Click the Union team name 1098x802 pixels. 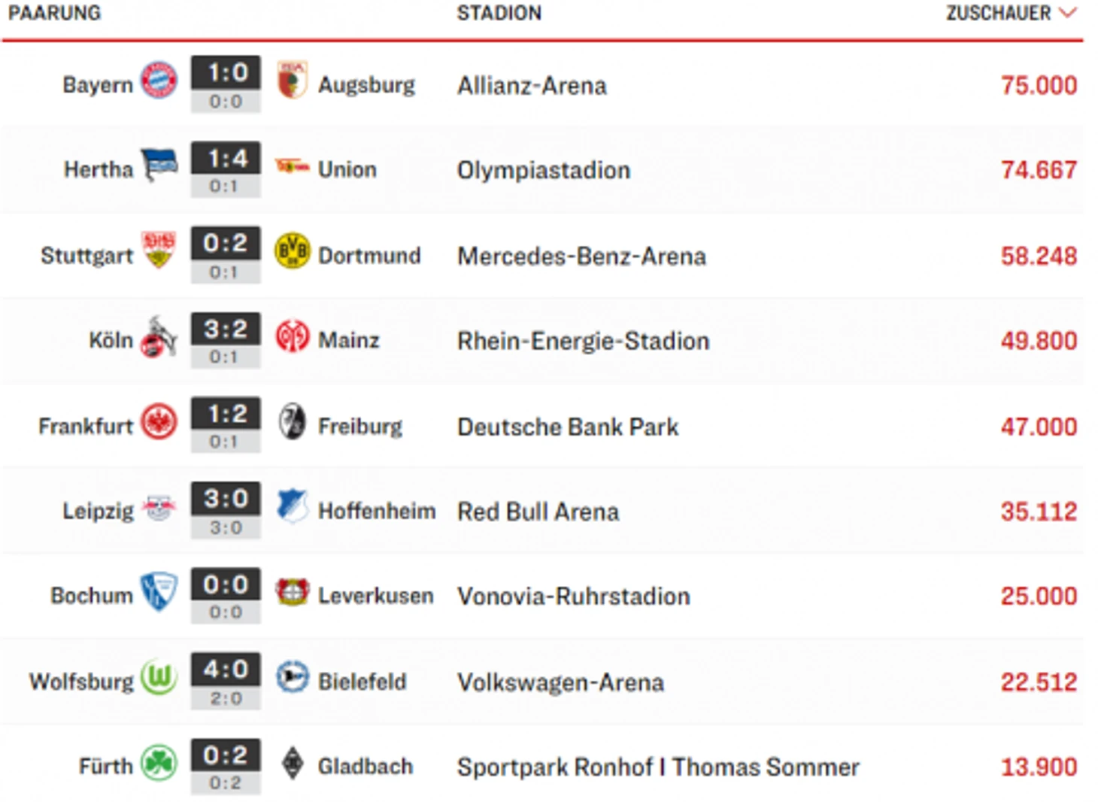click(x=347, y=169)
